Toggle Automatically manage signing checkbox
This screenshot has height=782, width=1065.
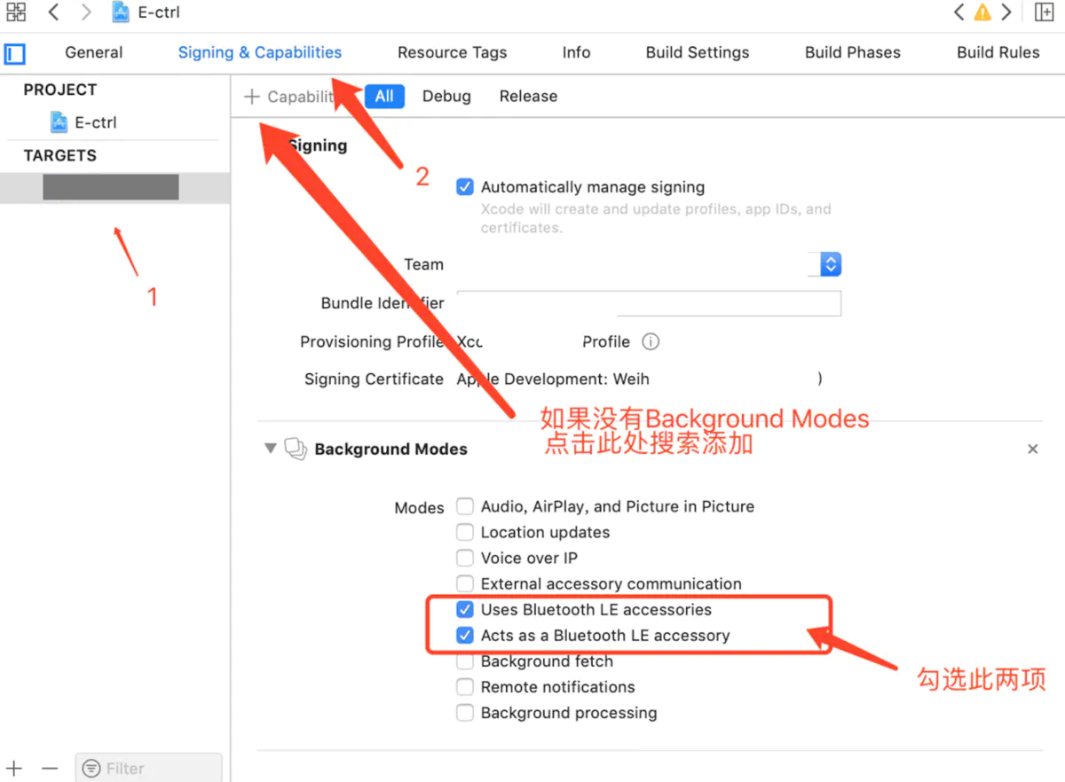point(465,187)
